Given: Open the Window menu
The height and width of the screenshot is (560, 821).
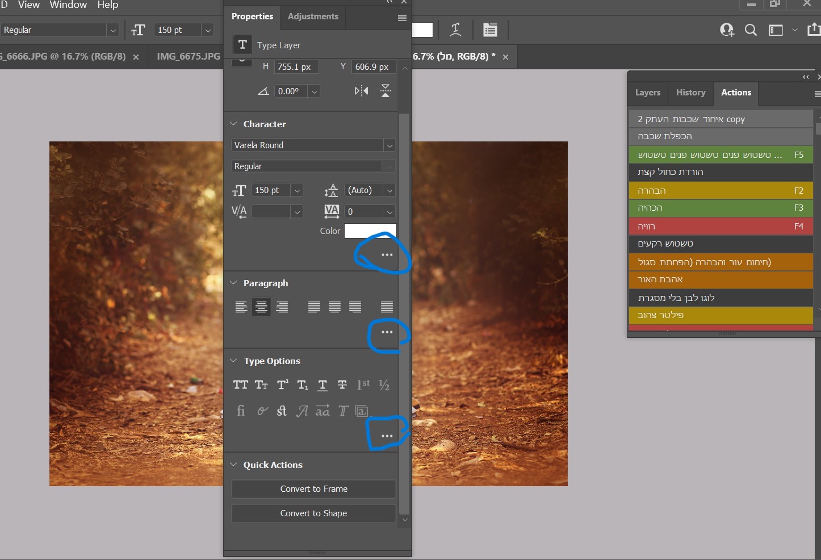Looking at the screenshot, I should [68, 5].
